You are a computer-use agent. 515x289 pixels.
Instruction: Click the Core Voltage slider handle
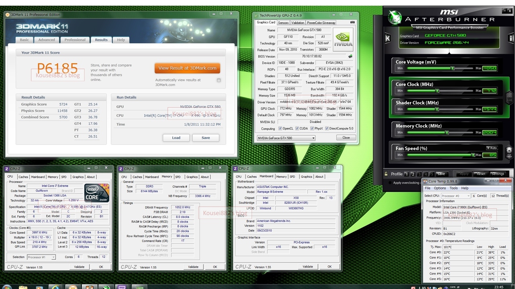(453, 68)
